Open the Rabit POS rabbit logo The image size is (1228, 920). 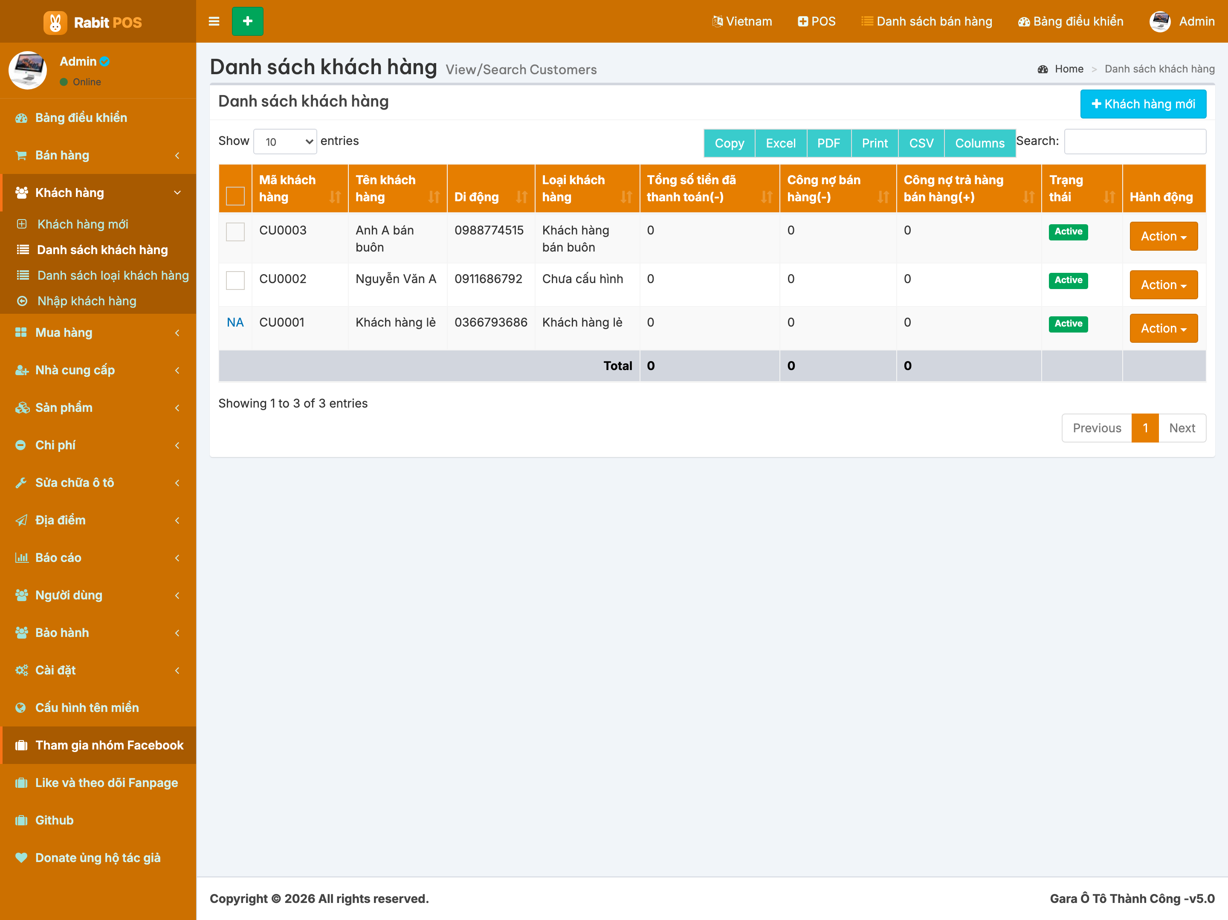(x=55, y=22)
